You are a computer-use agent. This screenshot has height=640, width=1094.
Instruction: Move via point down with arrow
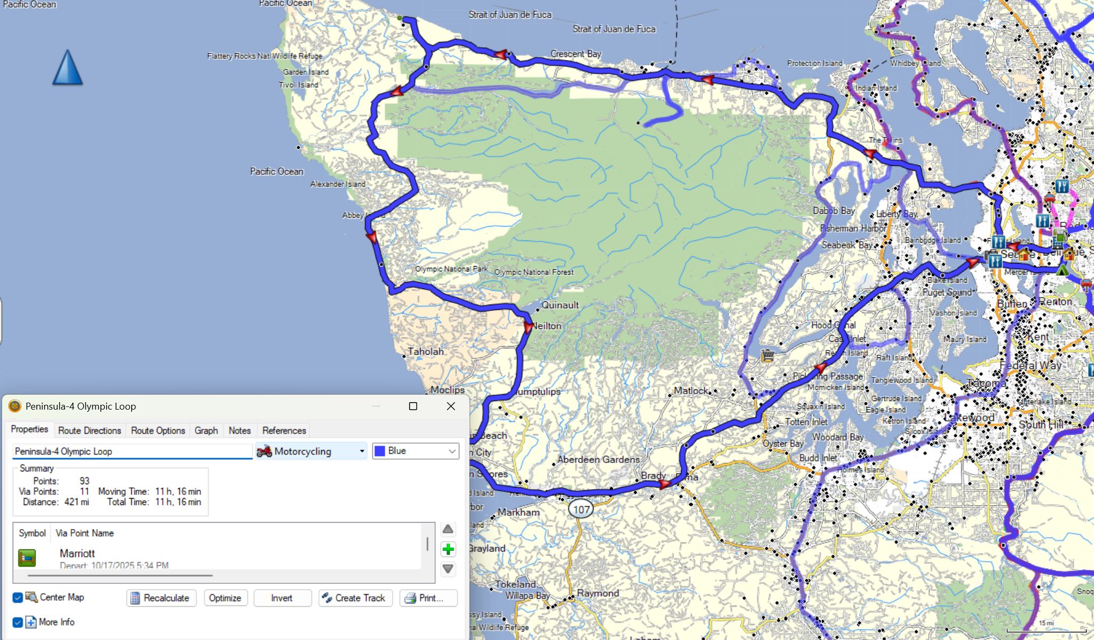448,569
